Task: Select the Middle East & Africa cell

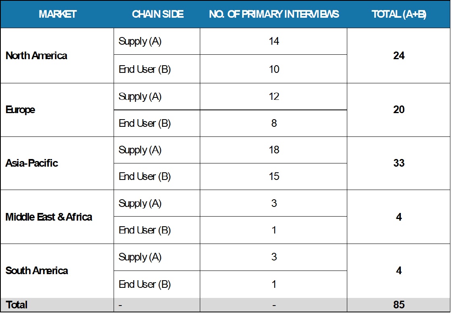Action: click(49, 217)
